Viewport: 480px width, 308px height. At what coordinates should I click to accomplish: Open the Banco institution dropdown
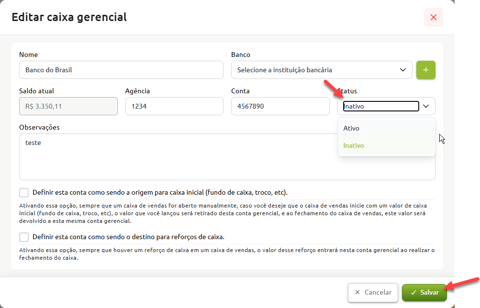click(x=322, y=70)
